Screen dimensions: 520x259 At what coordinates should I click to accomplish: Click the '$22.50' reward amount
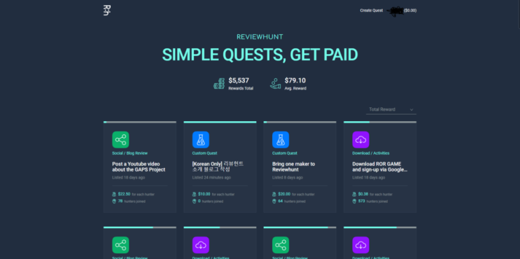(x=124, y=194)
